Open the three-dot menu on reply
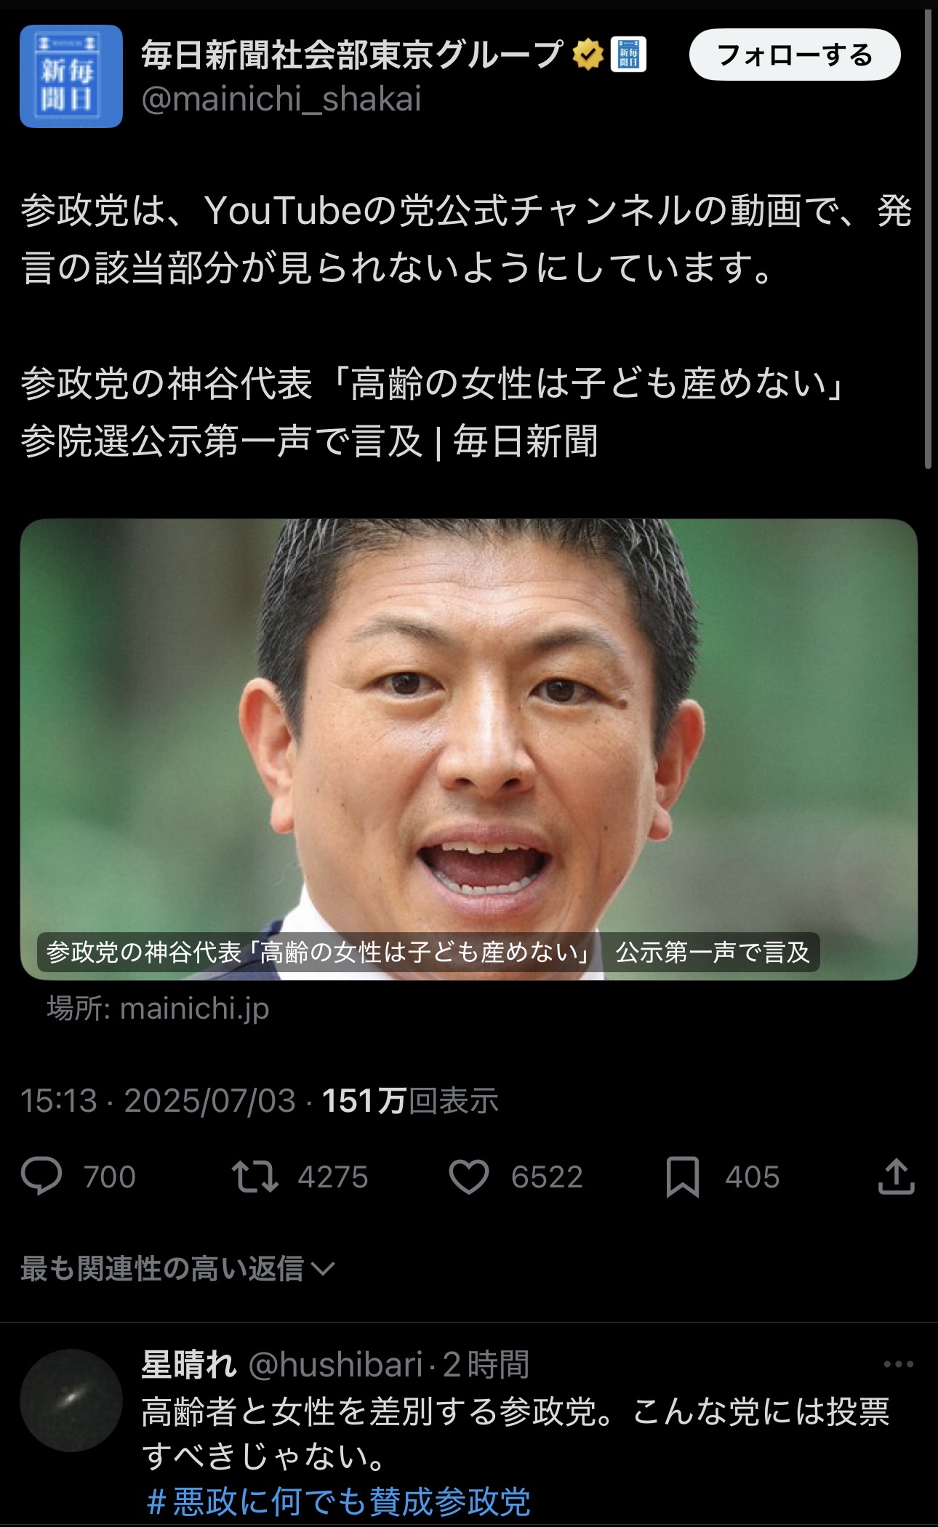The width and height of the screenshot is (938, 1527). point(898,1364)
